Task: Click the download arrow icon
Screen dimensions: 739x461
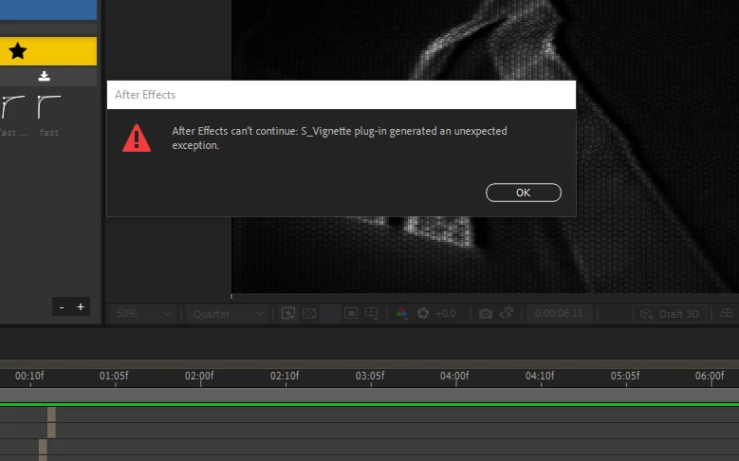Action: tap(44, 76)
